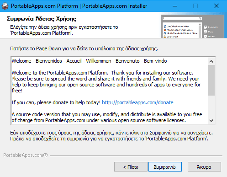Click the Εάν αποδέχεστε terms paragraph
The height and width of the screenshot is (177, 227).
pyautogui.click(x=111, y=136)
